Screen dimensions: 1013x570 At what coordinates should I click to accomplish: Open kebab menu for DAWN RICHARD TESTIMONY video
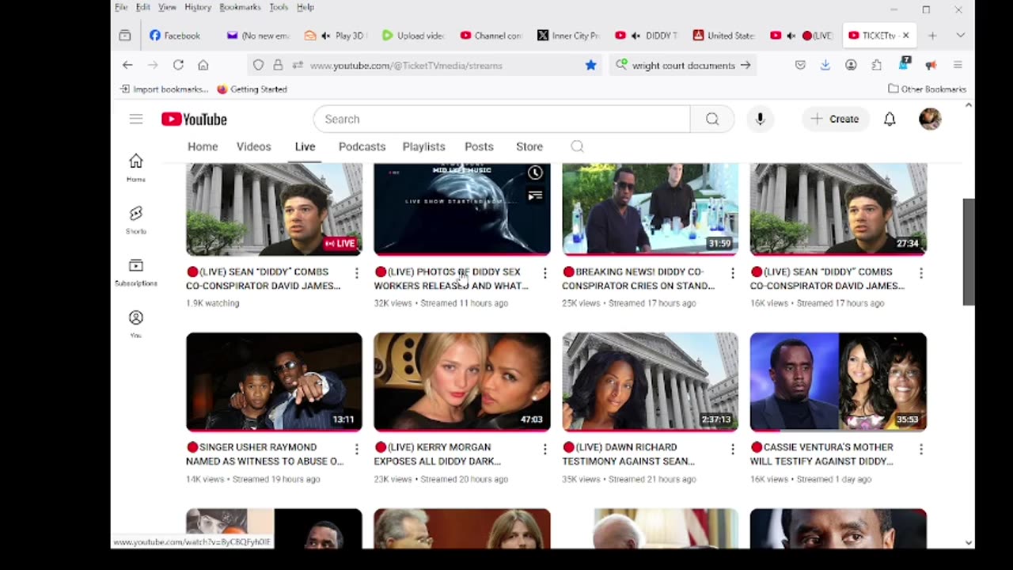(732, 449)
